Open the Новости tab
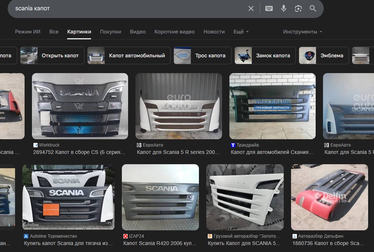Image resolution: width=374 pixels, height=252 pixels. (x=214, y=32)
